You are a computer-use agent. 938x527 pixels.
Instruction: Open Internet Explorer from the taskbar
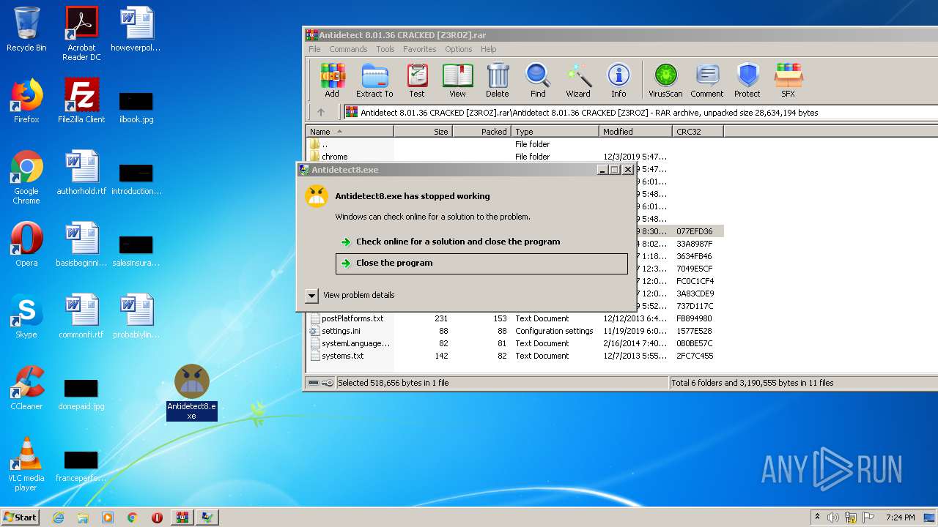click(x=58, y=517)
